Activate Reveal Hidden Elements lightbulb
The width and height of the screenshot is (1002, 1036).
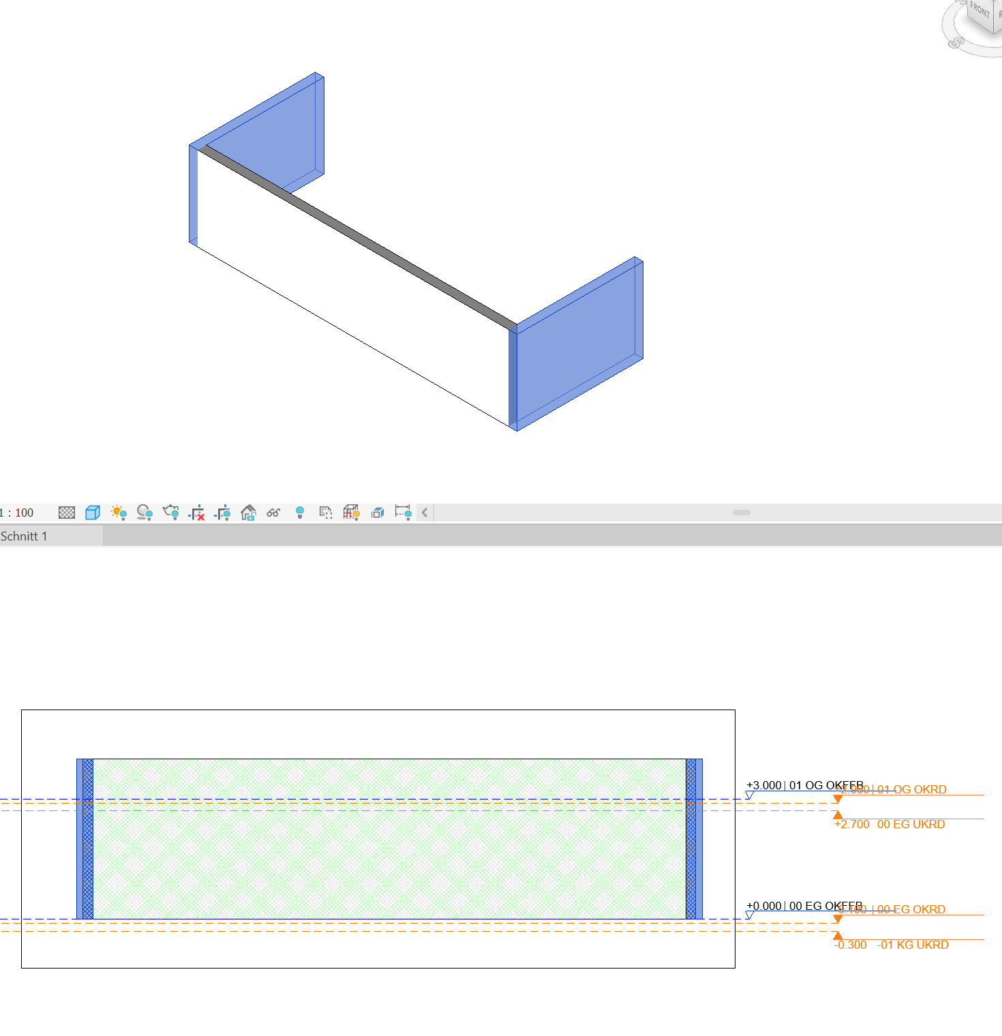tap(301, 513)
